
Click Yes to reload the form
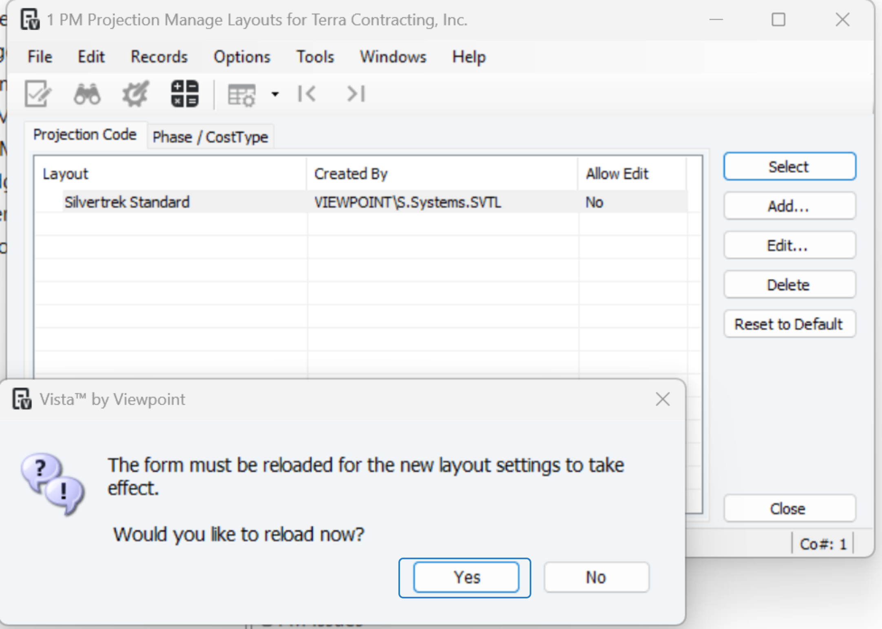[466, 577]
